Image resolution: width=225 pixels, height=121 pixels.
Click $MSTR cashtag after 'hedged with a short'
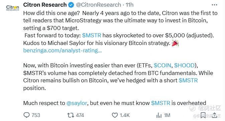188,80
